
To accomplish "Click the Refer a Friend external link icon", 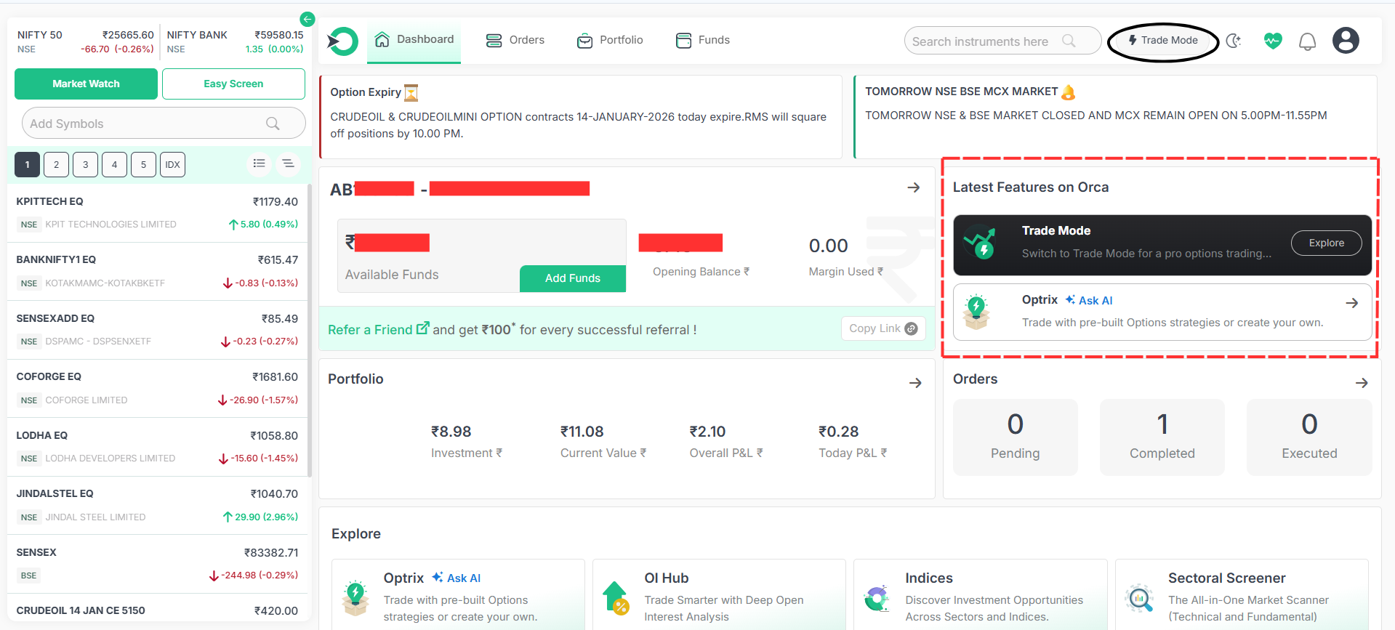I will (x=422, y=328).
